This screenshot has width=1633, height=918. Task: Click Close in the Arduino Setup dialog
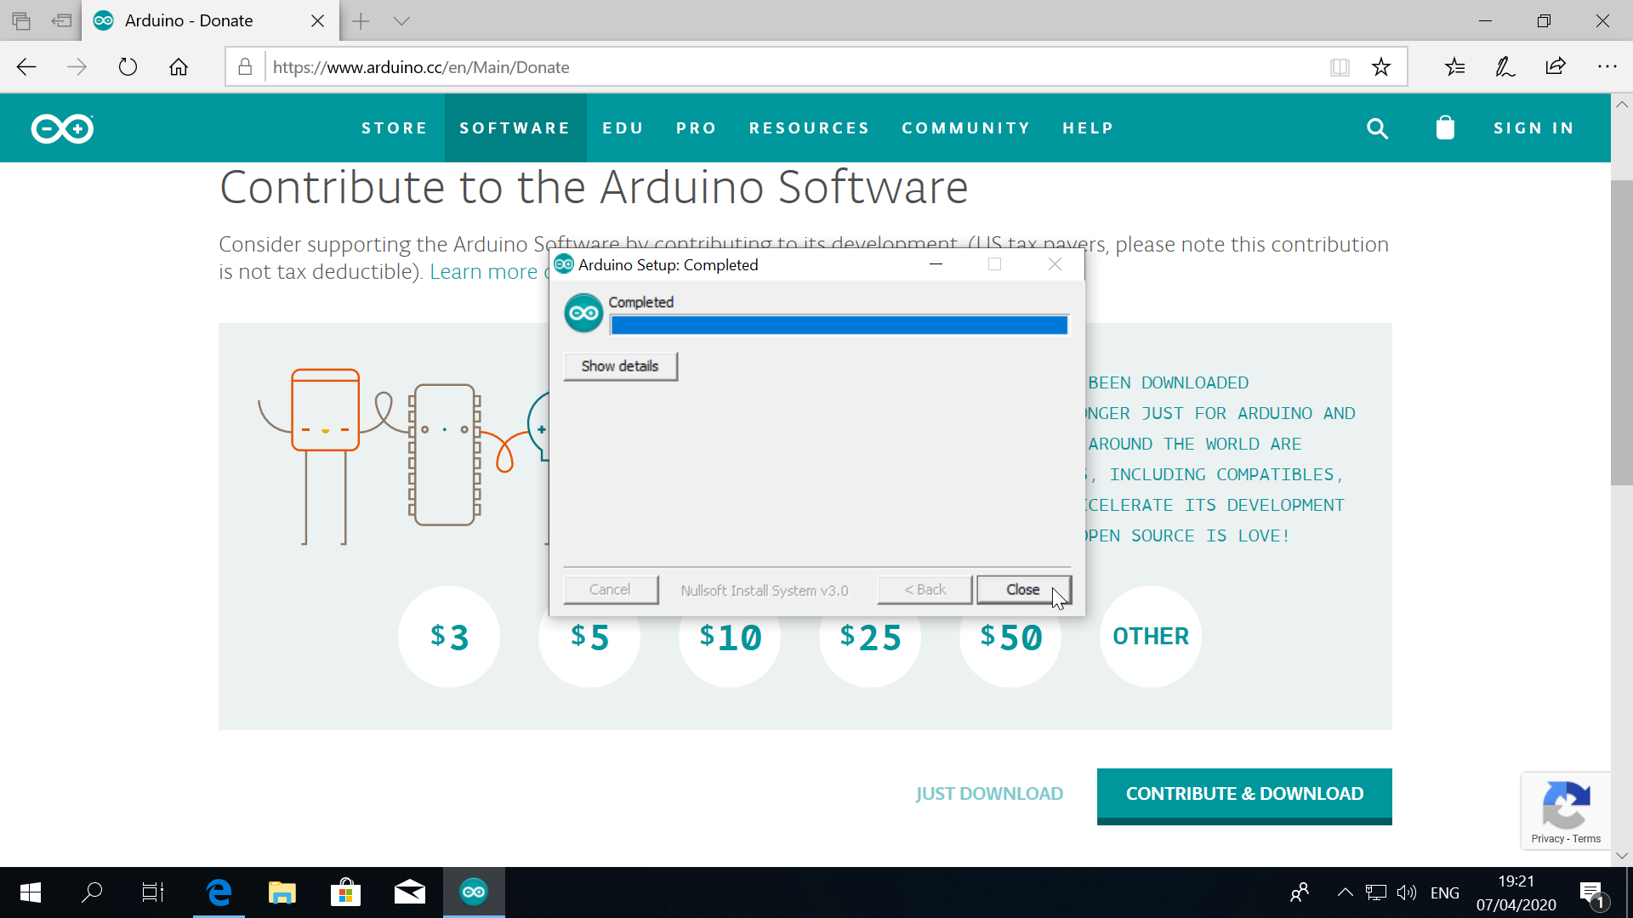1023,590
